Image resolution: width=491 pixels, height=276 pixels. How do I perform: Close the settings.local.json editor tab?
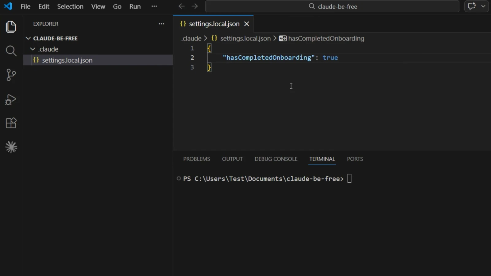246,24
